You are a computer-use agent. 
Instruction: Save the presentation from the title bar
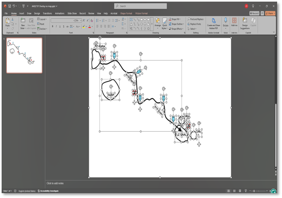(x=9, y=6)
